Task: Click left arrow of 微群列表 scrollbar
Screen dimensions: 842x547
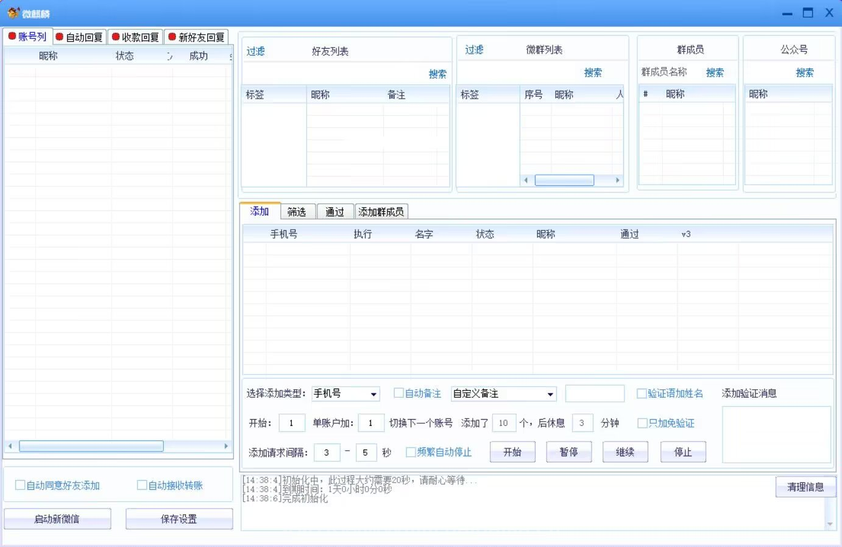Action: [x=526, y=180]
